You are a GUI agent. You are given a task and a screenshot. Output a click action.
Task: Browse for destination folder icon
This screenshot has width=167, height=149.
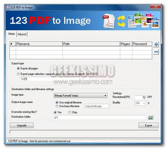(x=150, y=117)
